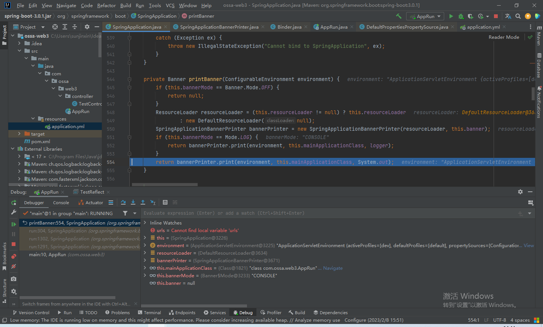
Task: Build the project with the hammer icon
Action: click(x=399, y=16)
